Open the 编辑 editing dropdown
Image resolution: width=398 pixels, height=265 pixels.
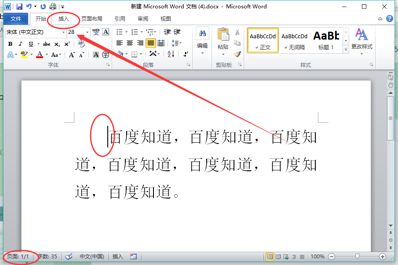tap(202, 40)
